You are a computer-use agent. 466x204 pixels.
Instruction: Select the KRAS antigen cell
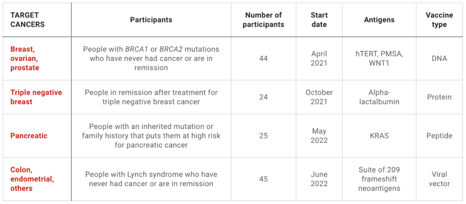click(379, 136)
